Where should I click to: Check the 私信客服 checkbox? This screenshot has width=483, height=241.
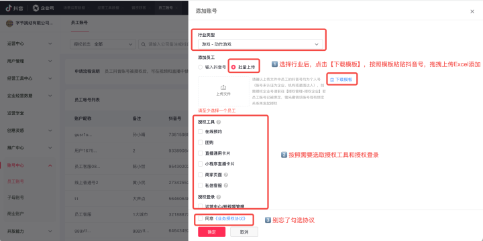click(x=200, y=185)
